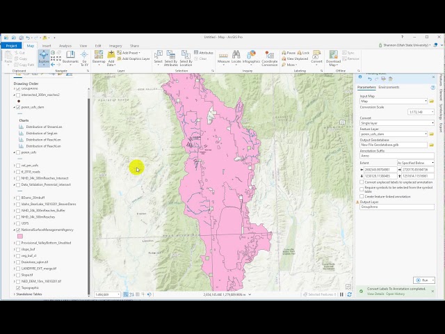Refresh the map view
This screenshot has width=445, height=334.
click(x=349, y=294)
